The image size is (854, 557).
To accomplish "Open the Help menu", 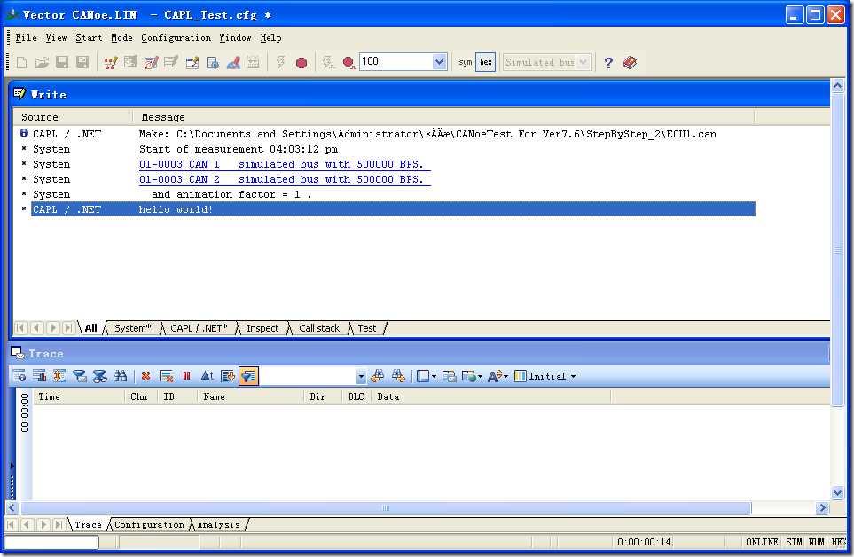I will pyautogui.click(x=270, y=37).
